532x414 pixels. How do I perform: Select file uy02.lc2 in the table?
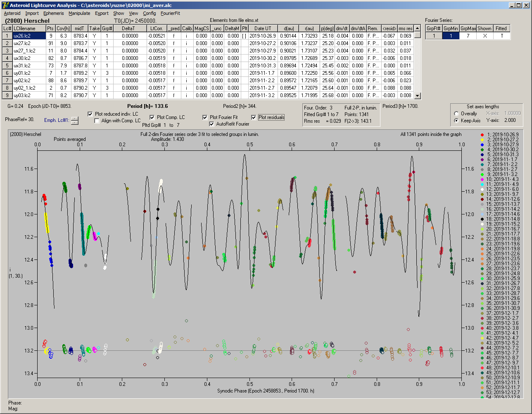[x=28, y=81]
